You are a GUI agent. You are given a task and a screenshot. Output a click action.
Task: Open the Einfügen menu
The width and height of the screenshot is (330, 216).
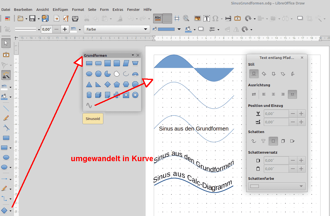(x=60, y=10)
